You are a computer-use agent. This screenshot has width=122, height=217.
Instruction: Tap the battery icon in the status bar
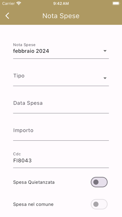[116, 3]
